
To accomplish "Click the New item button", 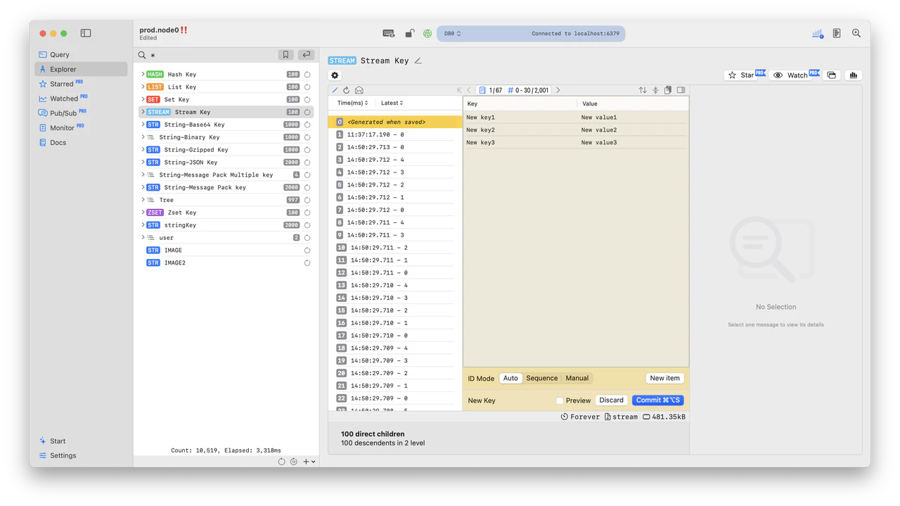I will click(664, 378).
